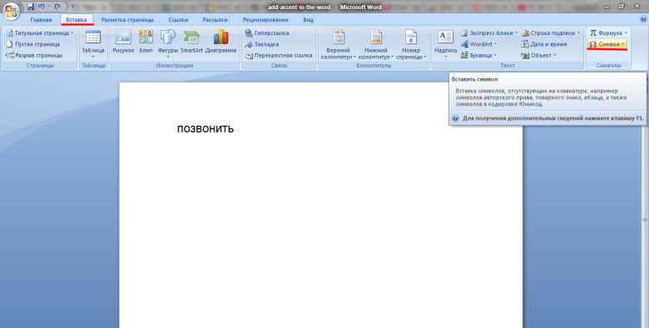Open Нижний колонтитул footer menu
The height and width of the screenshot is (328, 649).
tap(376, 44)
